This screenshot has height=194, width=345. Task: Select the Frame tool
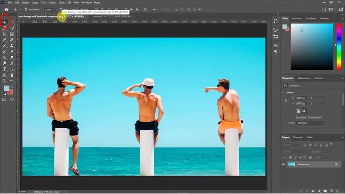(12, 34)
